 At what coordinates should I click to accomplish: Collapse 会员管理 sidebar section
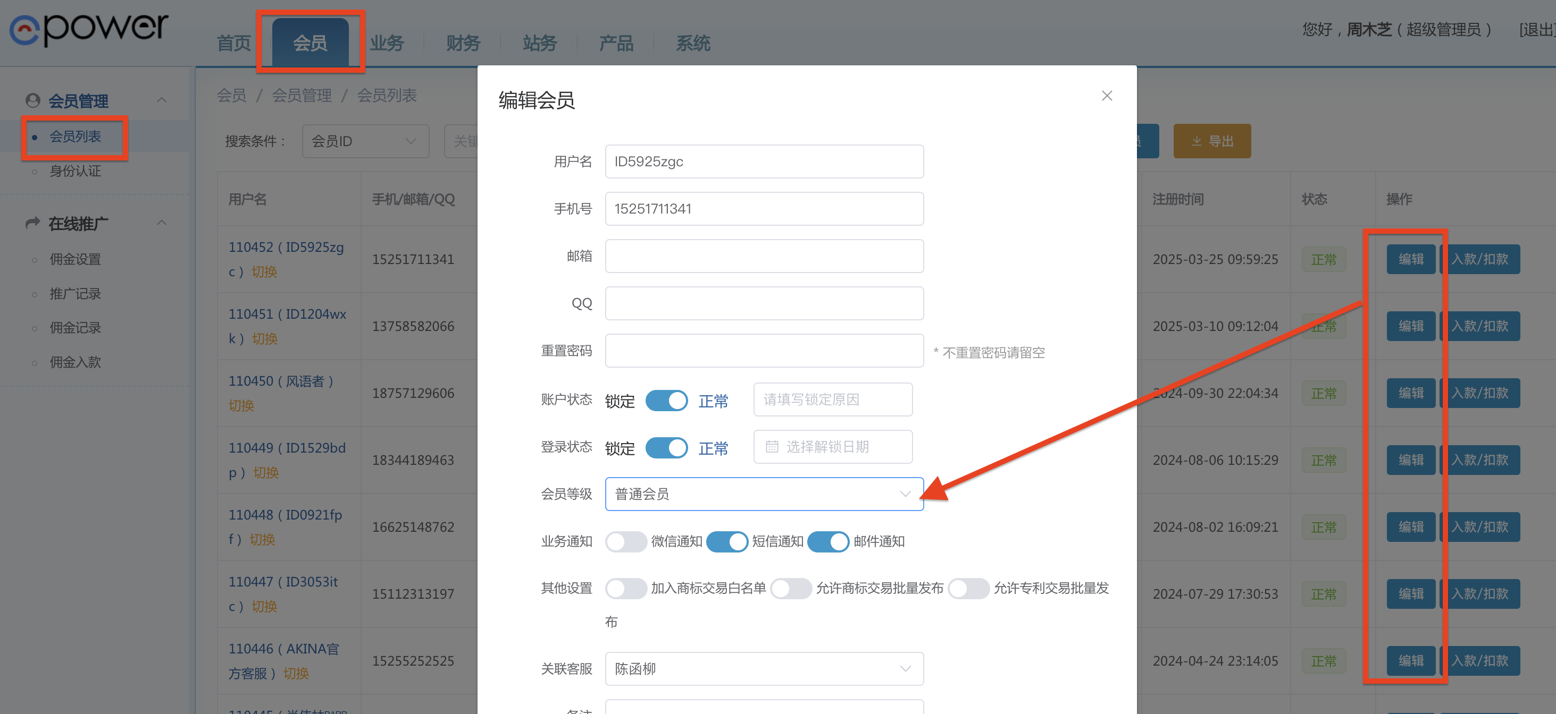[161, 100]
